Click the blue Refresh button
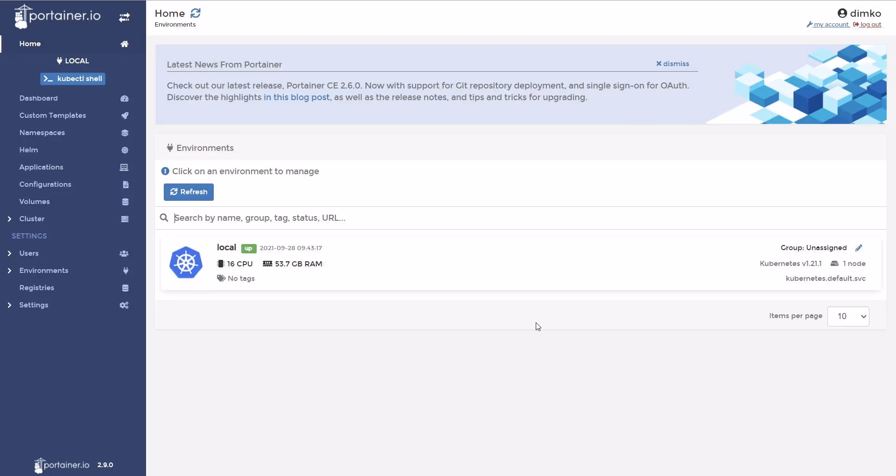Viewport: 896px width, 476px height. pos(189,192)
